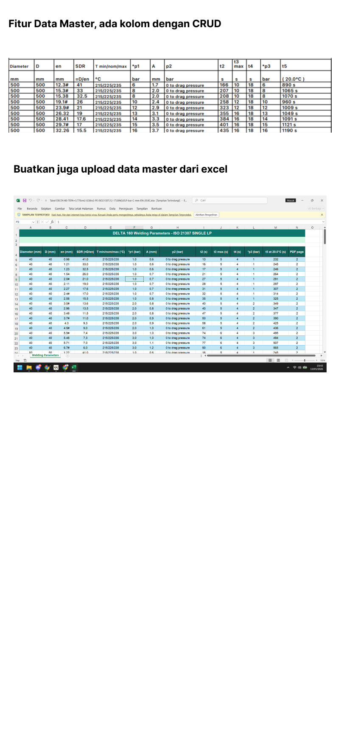Expand the formula bar chevron
Screen dimensions: 341x743
(323, 222)
